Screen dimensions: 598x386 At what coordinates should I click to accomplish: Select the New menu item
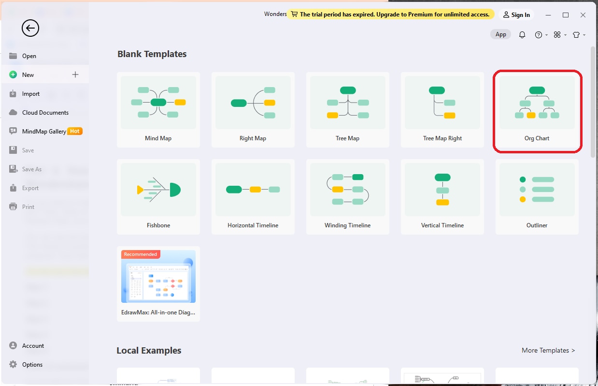[x=44, y=74]
